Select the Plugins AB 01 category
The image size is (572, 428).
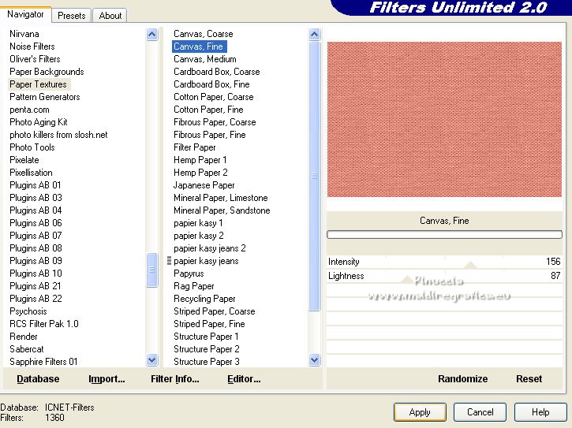(x=36, y=185)
